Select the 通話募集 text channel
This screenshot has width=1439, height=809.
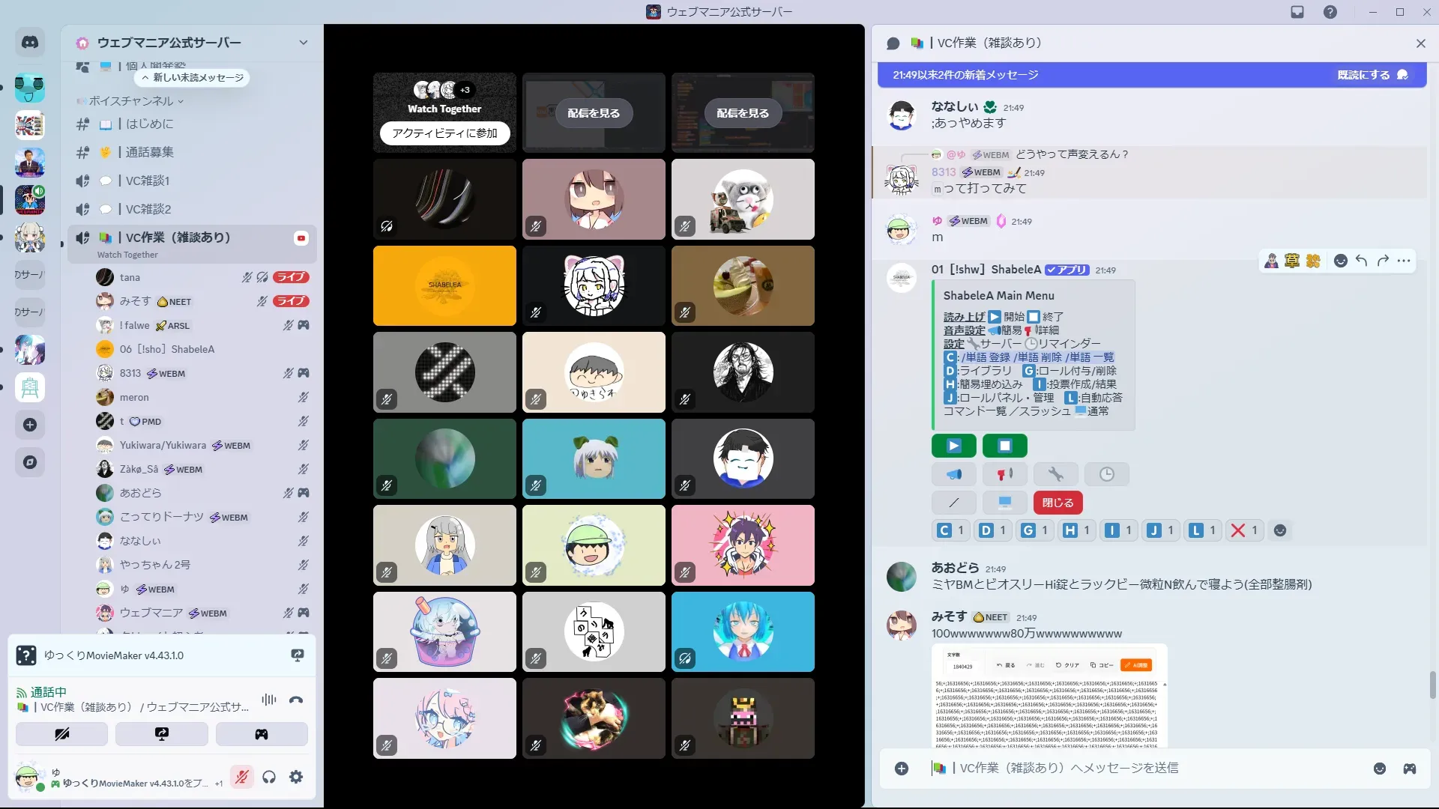point(149,152)
